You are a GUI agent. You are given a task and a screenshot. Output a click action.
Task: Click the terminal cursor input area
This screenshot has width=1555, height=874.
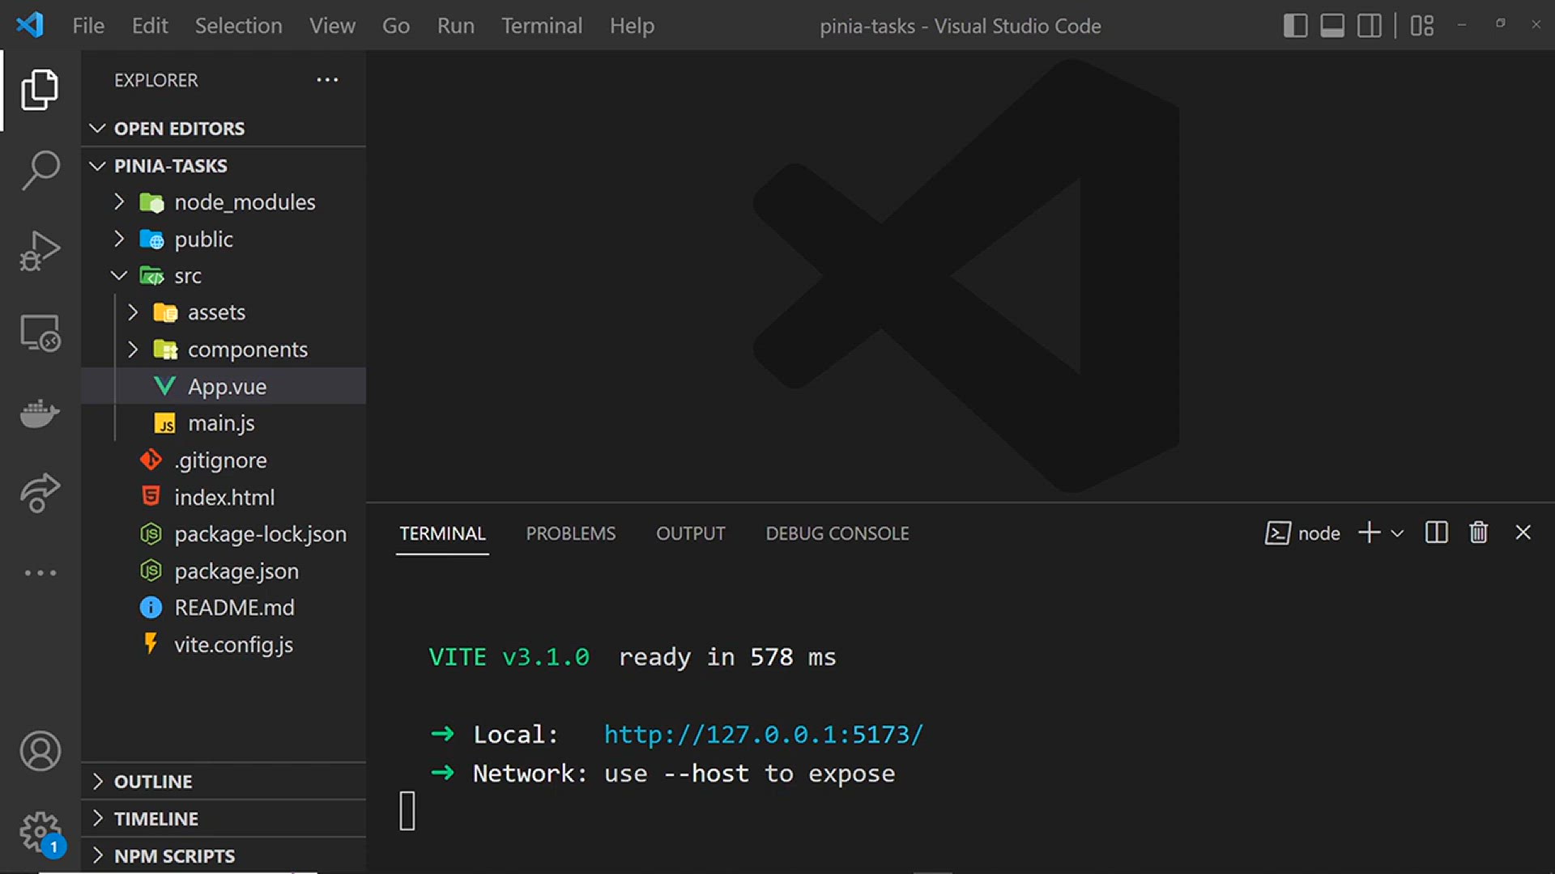(x=407, y=811)
